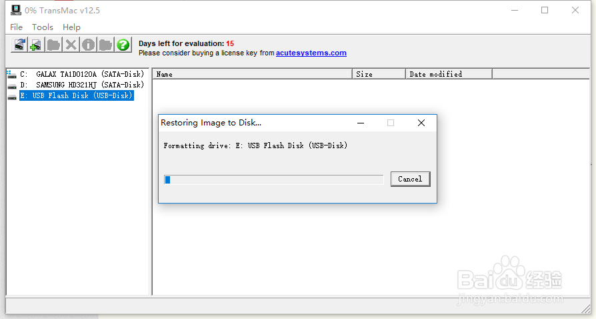The width and height of the screenshot is (596, 319).
Task: Click the add disk image icon with green plus
Action: point(36,45)
